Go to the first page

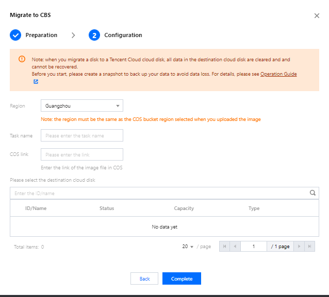(x=224, y=247)
